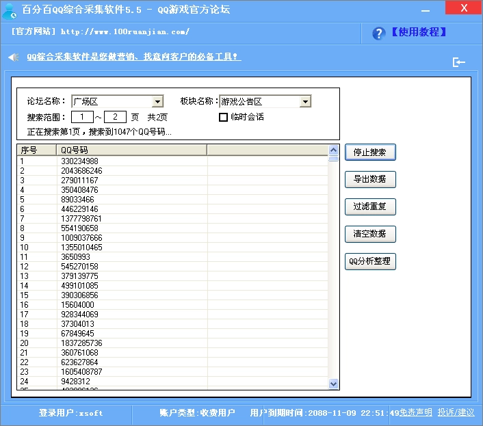Click the 导出数据 button
Image resolution: width=483 pixels, height=426 pixels.
(x=370, y=179)
